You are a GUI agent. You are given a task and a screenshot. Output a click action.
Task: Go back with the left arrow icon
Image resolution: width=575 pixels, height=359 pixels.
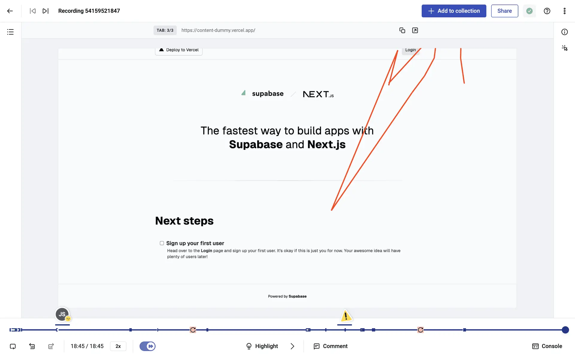10,11
